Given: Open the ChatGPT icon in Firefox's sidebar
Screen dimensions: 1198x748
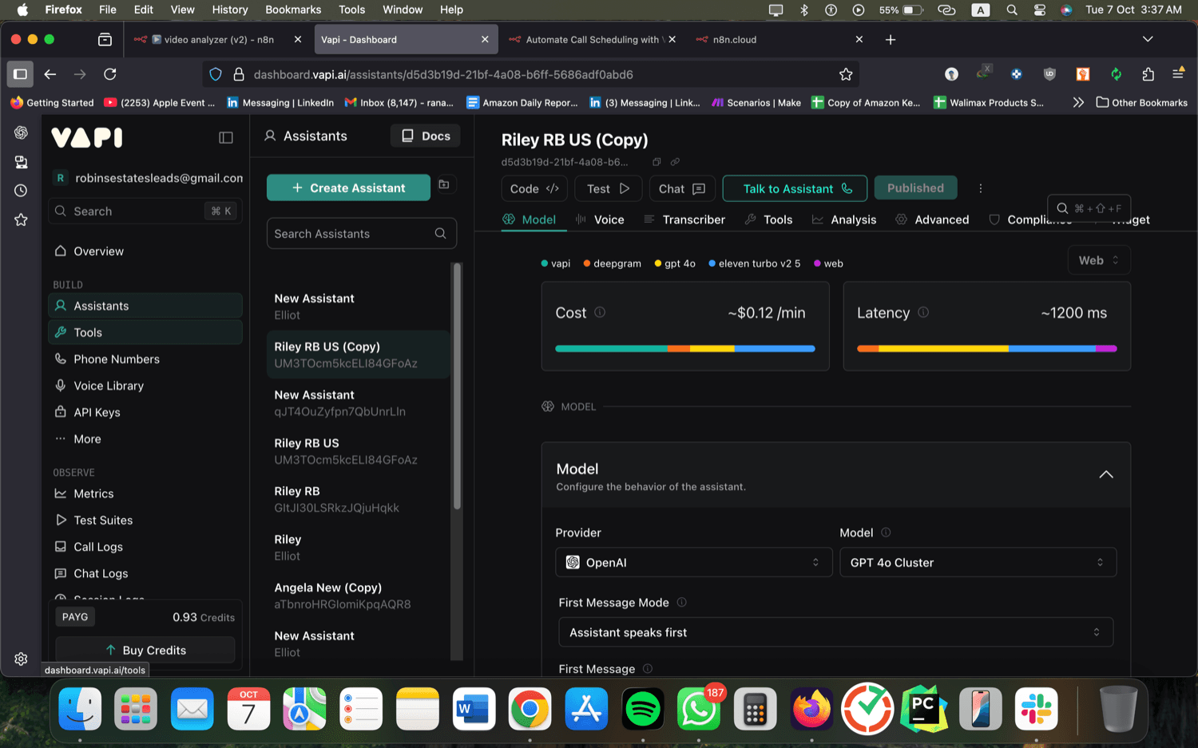Looking at the screenshot, I should point(21,133).
